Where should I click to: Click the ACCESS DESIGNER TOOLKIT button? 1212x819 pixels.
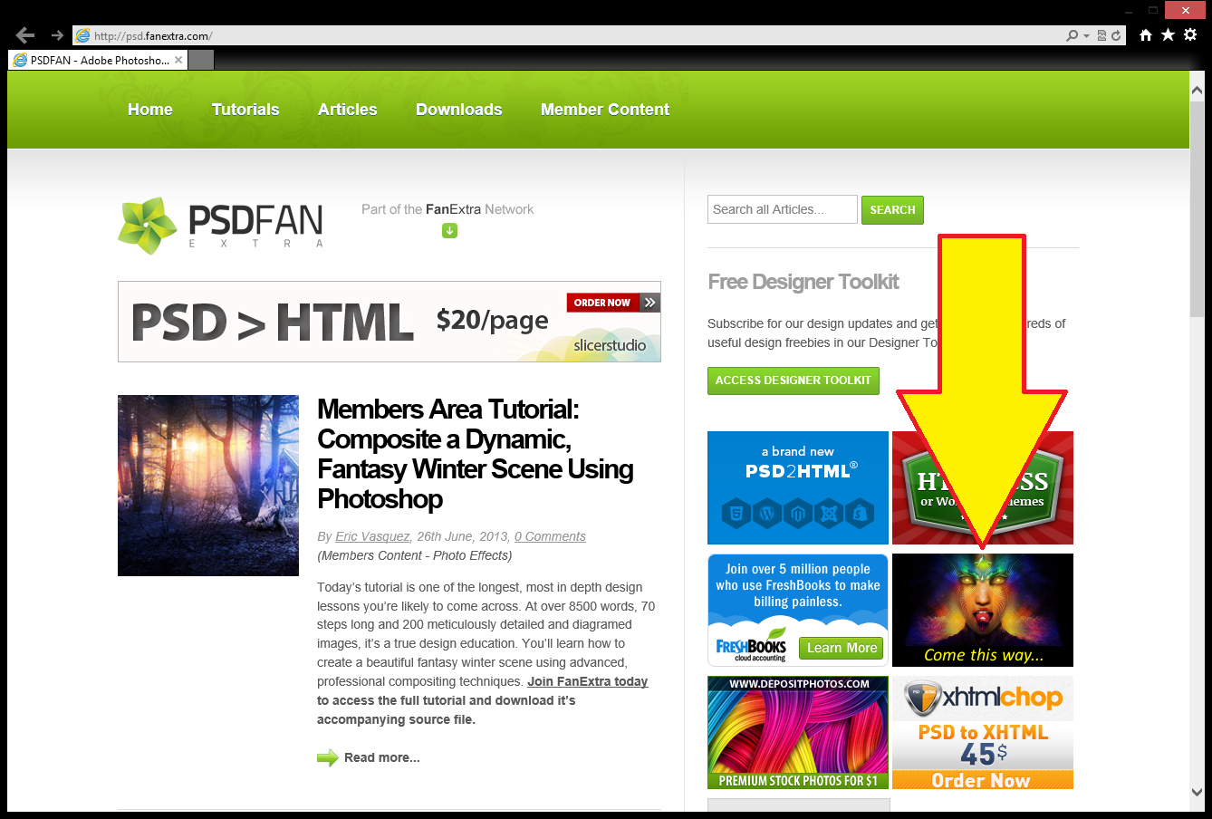click(x=794, y=381)
